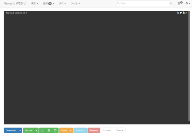Click the cloud download console log icon
192x135 pixels.
pos(181,13)
